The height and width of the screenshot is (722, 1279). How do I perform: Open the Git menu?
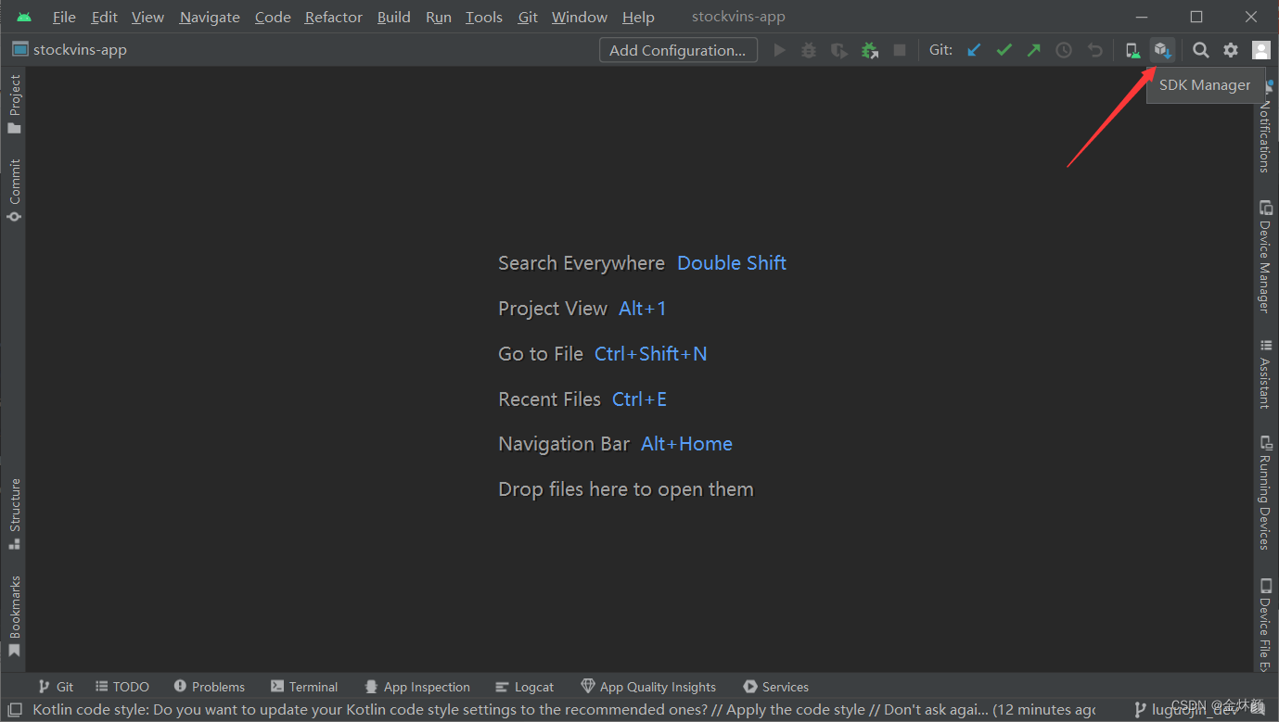pyautogui.click(x=528, y=17)
